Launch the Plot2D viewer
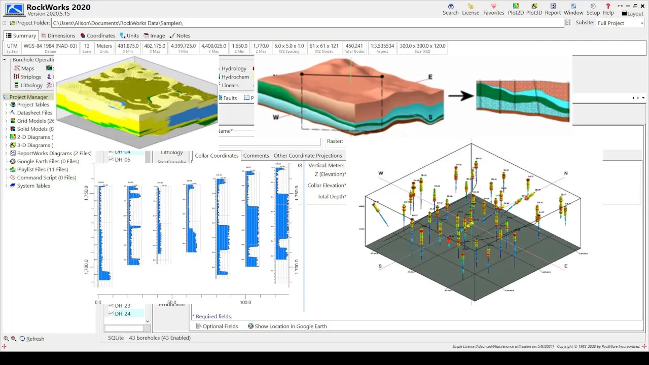The width and height of the screenshot is (649, 365). (516, 9)
